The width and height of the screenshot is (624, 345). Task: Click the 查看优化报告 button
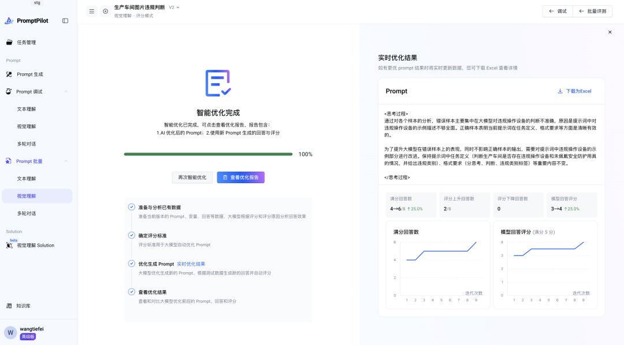pyautogui.click(x=240, y=177)
